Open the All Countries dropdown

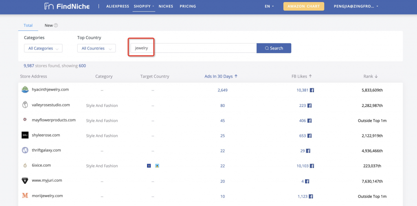pyautogui.click(x=97, y=48)
